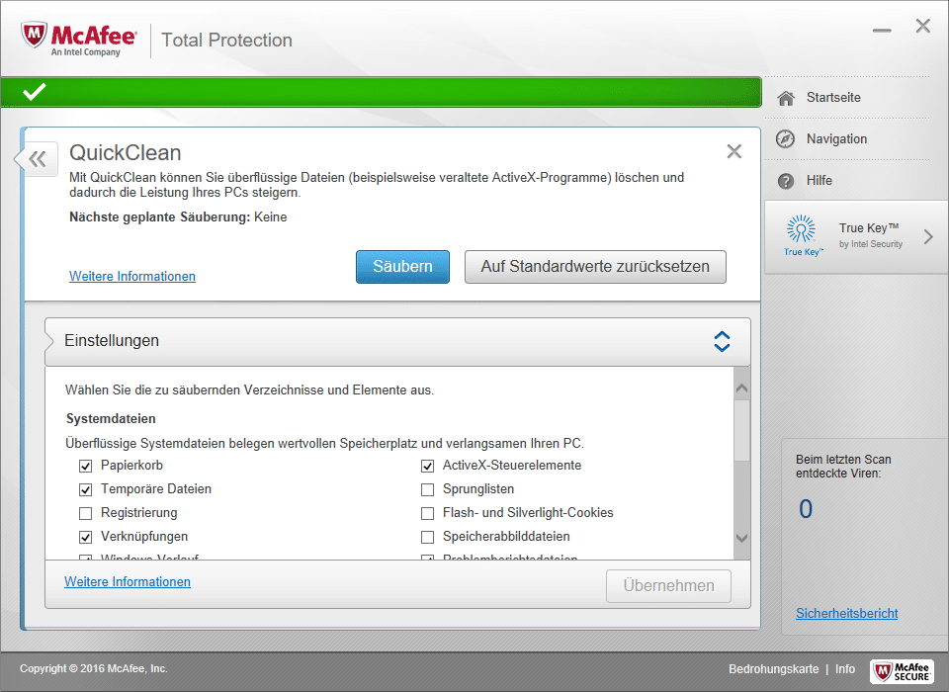
Task: Click the green status checkmark icon
Action: (x=35, y=92)
